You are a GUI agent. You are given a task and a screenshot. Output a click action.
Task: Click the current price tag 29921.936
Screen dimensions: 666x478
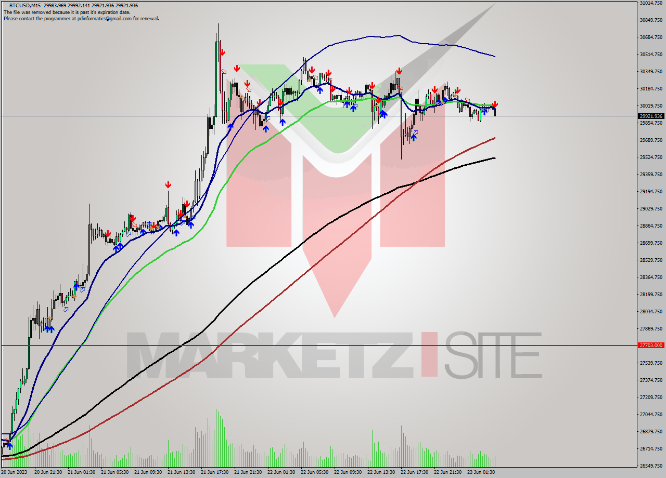651,116
